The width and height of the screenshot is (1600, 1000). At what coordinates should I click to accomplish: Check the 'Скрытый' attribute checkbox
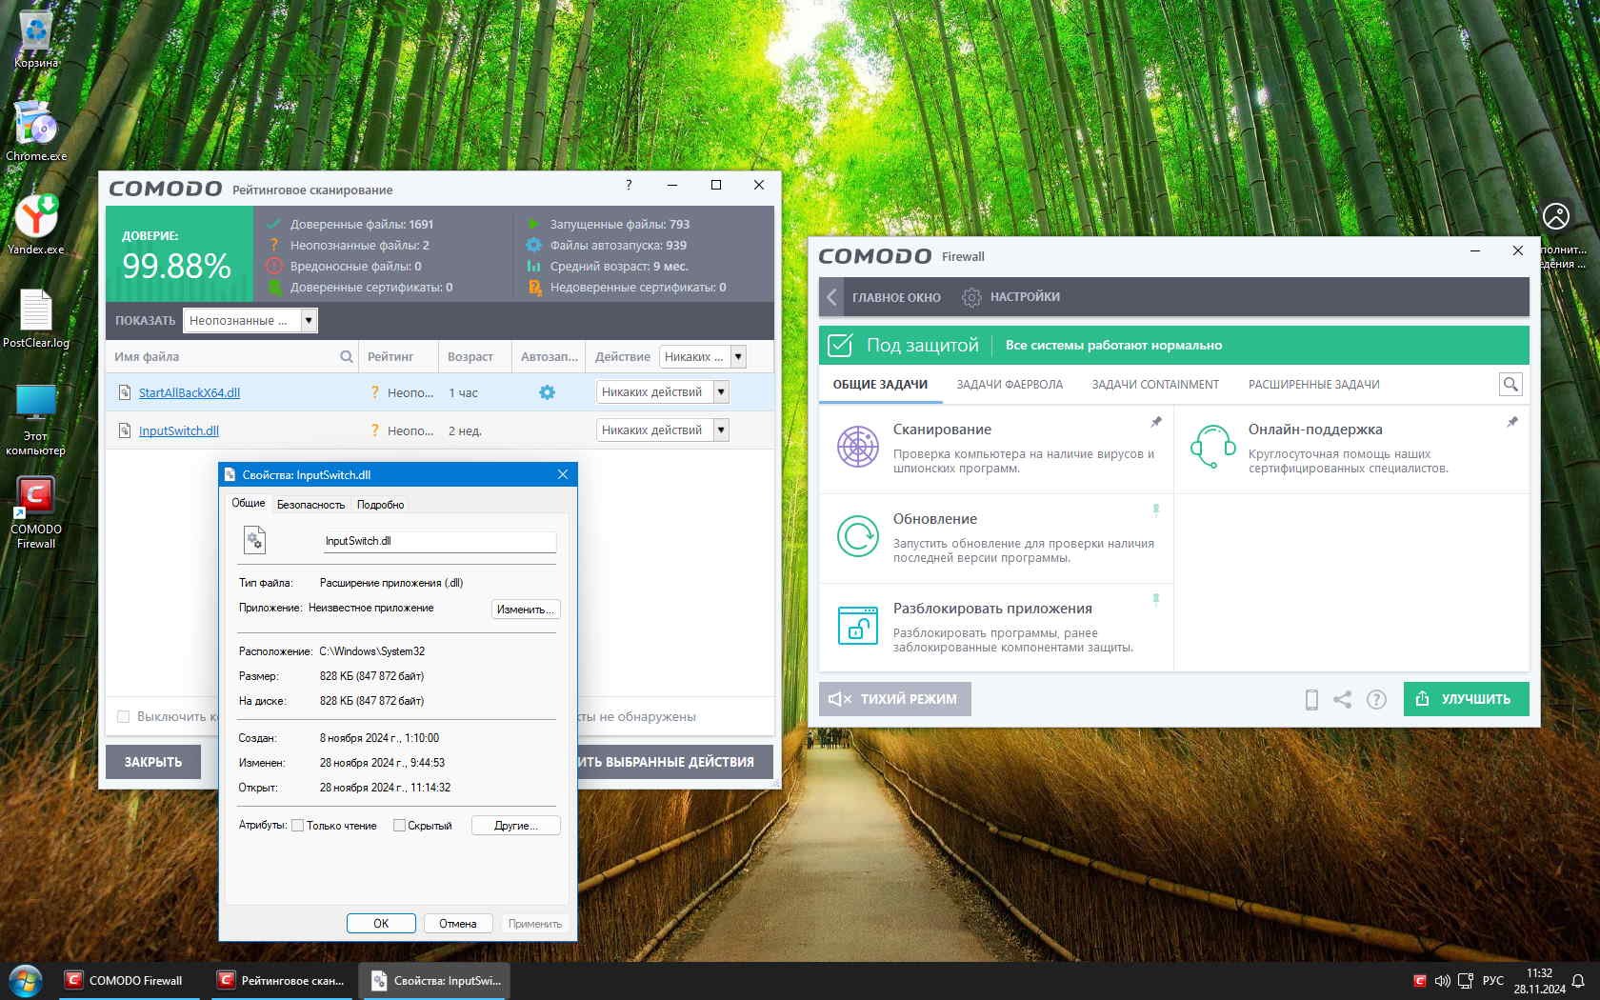coord(399,826)
